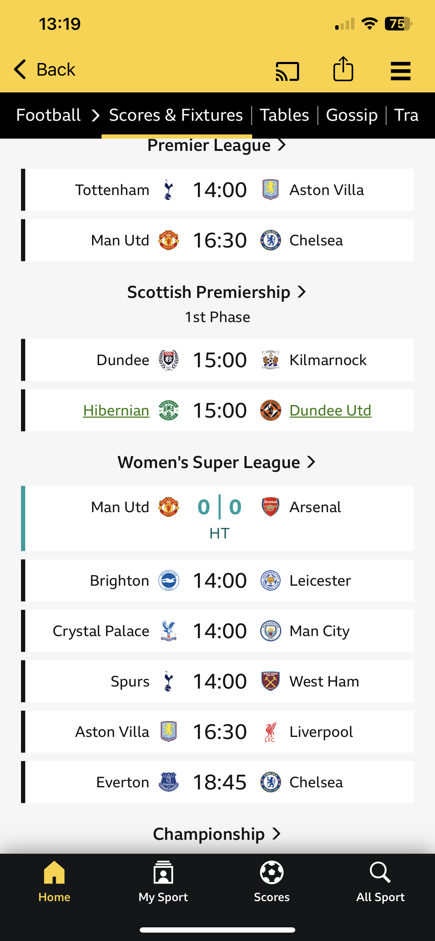This screenshot has height=941, width=435.
Task: Open the Hibernian team link
Action: pyautogui.click(x=116, y=411)
